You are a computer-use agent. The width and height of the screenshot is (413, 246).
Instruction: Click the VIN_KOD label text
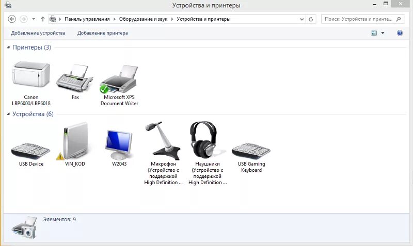(75, 163)
